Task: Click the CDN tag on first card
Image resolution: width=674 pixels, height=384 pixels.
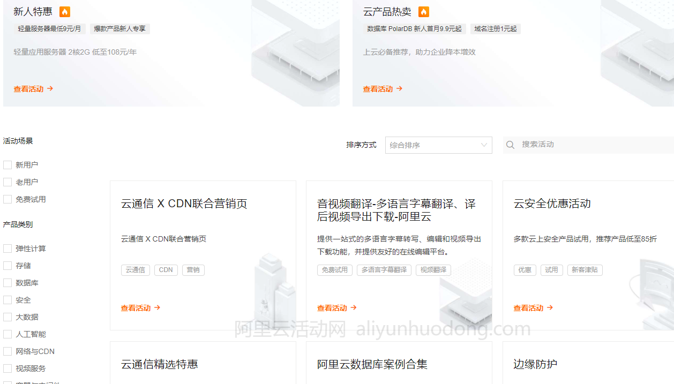Action: tap(166, 270)
